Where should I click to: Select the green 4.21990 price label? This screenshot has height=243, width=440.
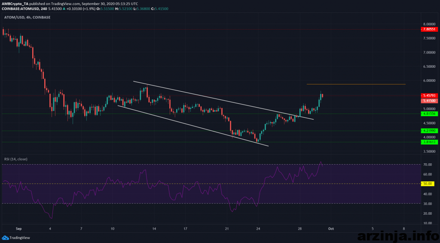tap(430, 131)
